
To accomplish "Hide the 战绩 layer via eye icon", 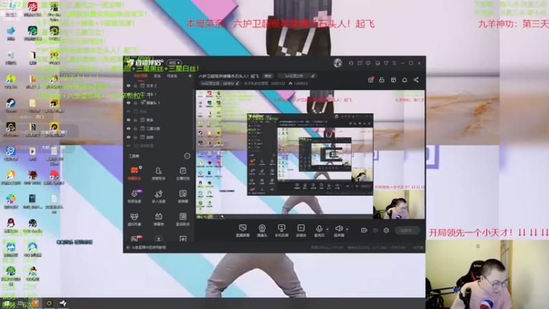I will click(x=128, y=137).
